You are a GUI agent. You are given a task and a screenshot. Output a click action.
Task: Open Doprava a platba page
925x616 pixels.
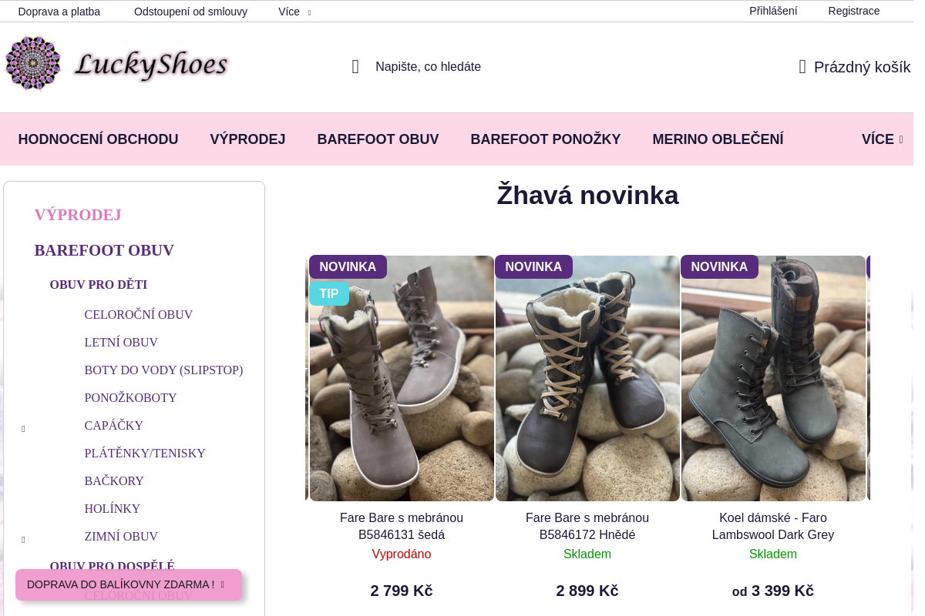(59, 12)
